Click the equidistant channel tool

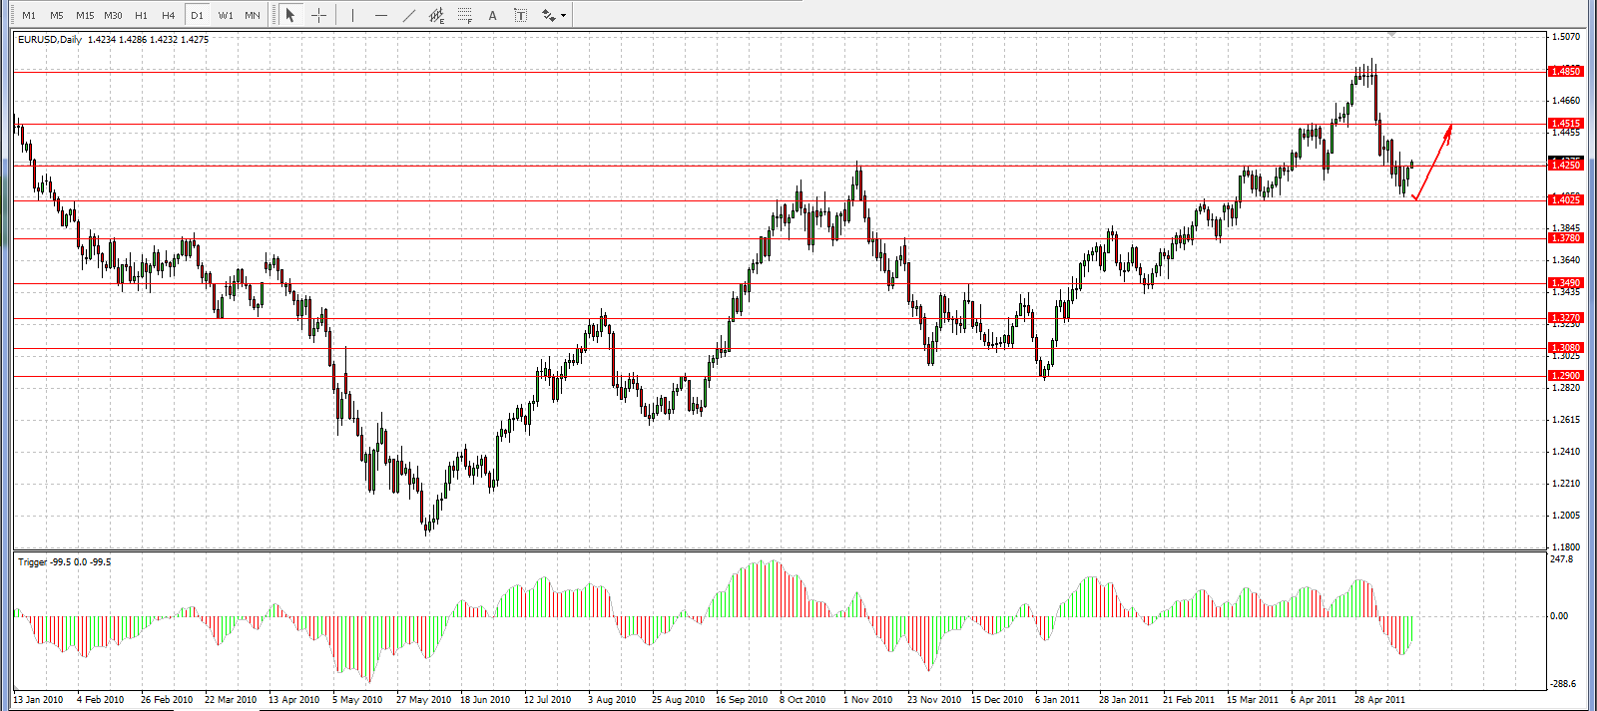tap(437, 15)
